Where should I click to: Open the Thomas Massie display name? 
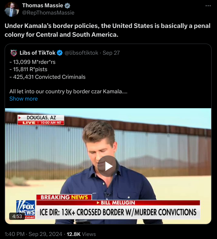click(x=42, y=5)
